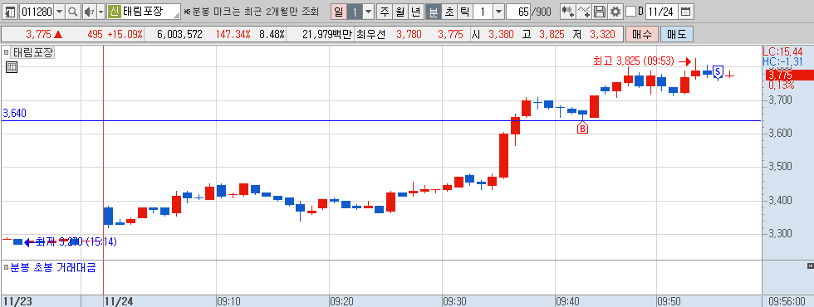Save chart settings with floppy disk icon
This screenshot has height=307, width=814.
tap(600, 12)
